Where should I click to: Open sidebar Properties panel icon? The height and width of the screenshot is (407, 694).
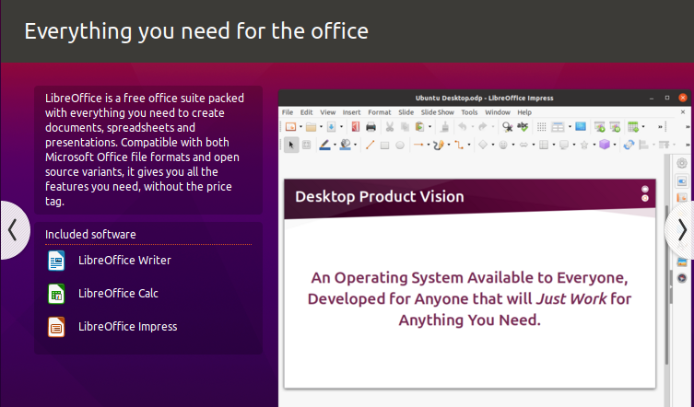pyautogui.click(x=682, y=162)
